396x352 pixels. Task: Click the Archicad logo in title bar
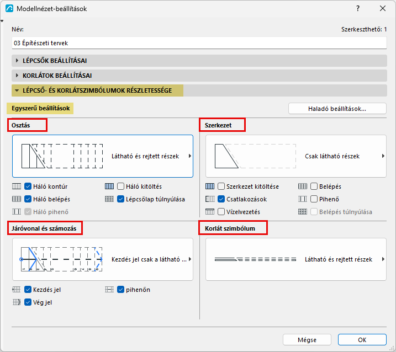pyautogui.click(x=9, y=8)
